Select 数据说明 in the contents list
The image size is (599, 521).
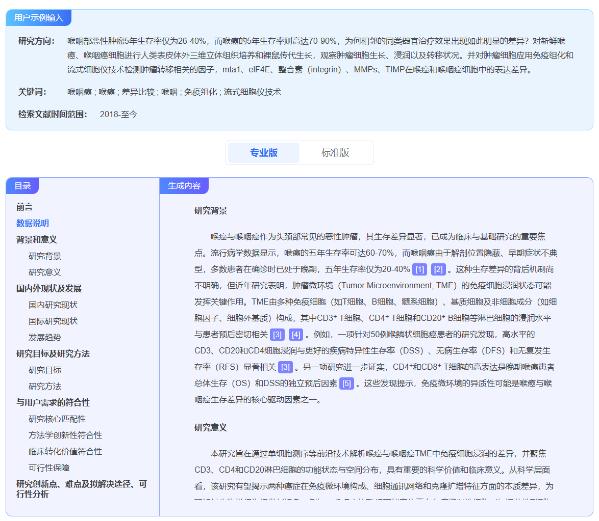coord(33,223)
